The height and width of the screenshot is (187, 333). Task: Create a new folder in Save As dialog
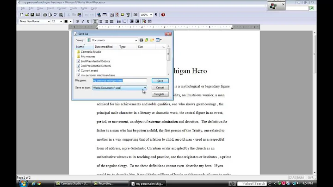[152, 40]
